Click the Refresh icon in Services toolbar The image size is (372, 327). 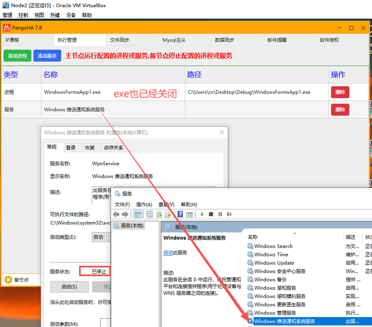pyautogui.click(x=159, y=214)
